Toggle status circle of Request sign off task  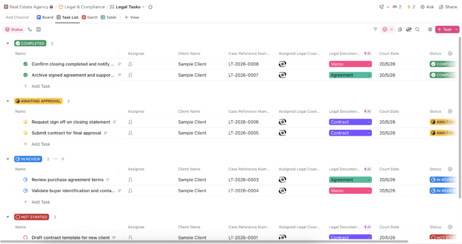[x=25, y=122]
